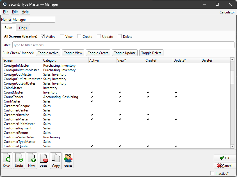This screenshot has width=237, height=177.
Task: Uncheck View for CrmMaster row
Action: pos(120,101)
